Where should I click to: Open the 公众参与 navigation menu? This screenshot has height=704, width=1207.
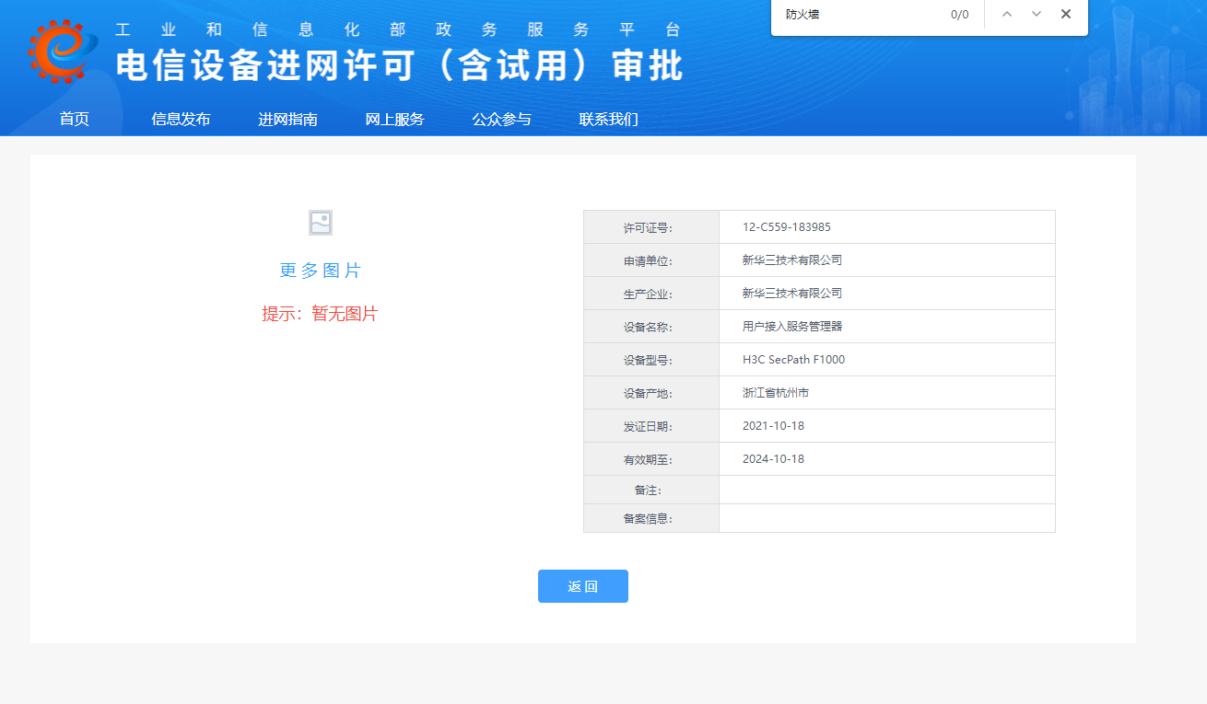501,119
